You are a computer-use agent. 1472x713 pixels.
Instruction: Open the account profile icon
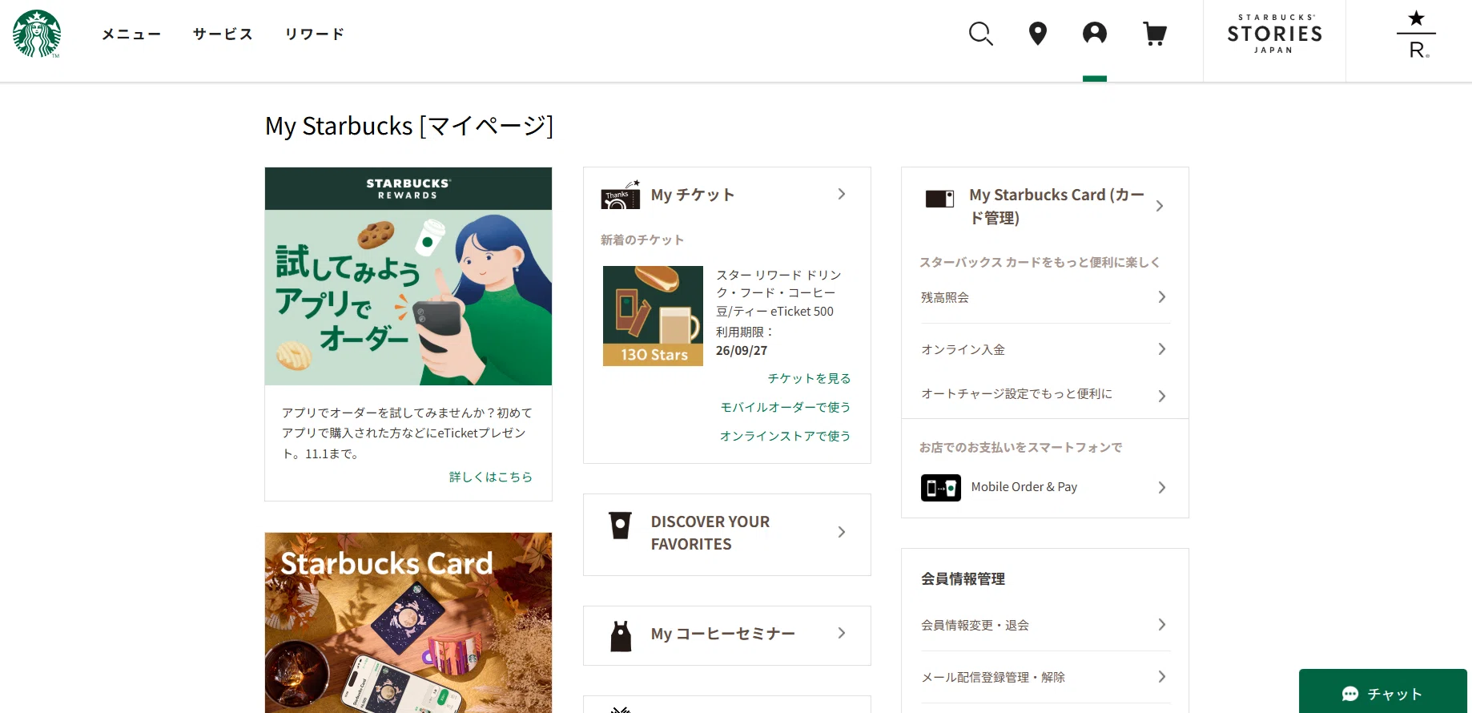[x=1095, y=33]
